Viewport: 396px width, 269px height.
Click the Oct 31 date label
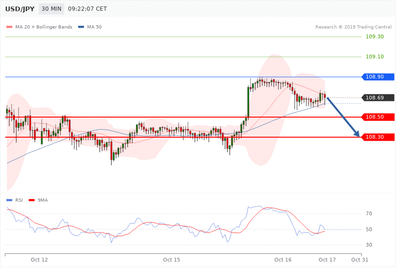360,260
